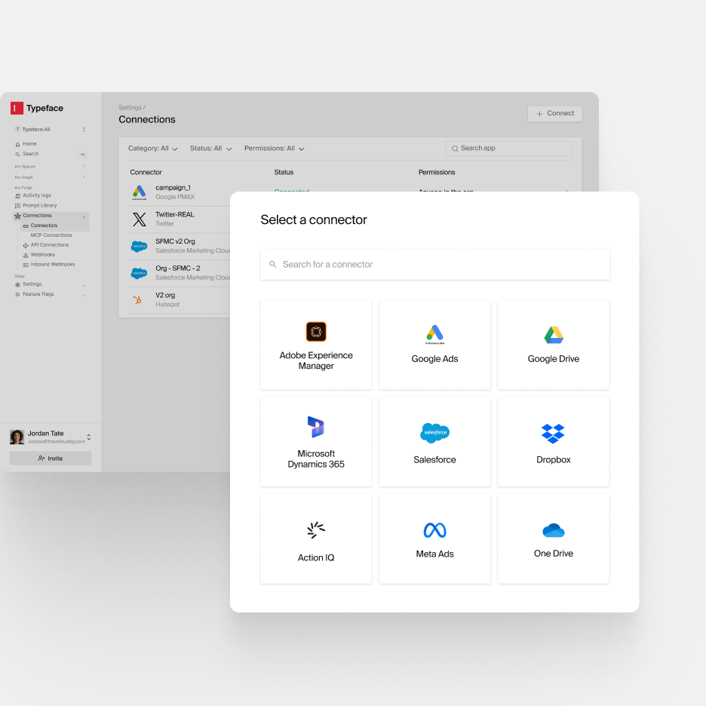
Task: Click the Action IQ card label
Action: coord(316,557)
